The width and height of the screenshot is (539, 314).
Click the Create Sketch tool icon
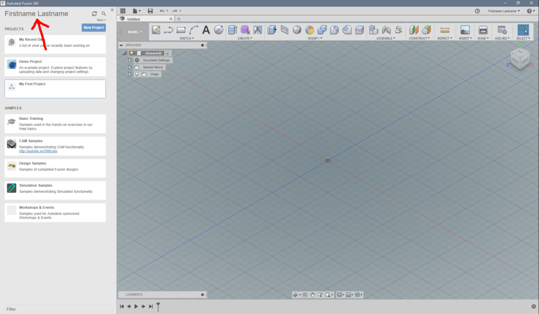click(156, 30)
